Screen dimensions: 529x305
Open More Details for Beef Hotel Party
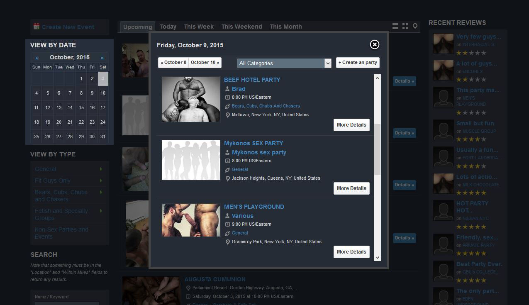pyautogui.click(x=351, y=125)
